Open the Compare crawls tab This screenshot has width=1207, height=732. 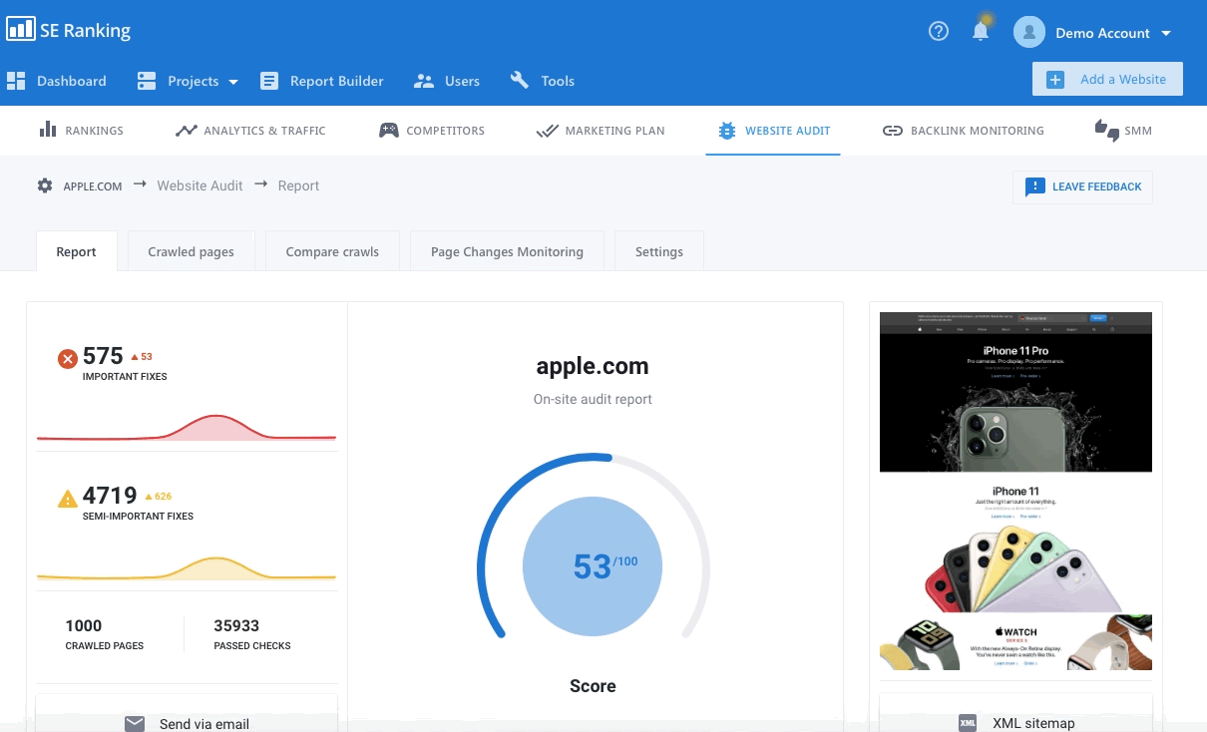pos(332,251)
